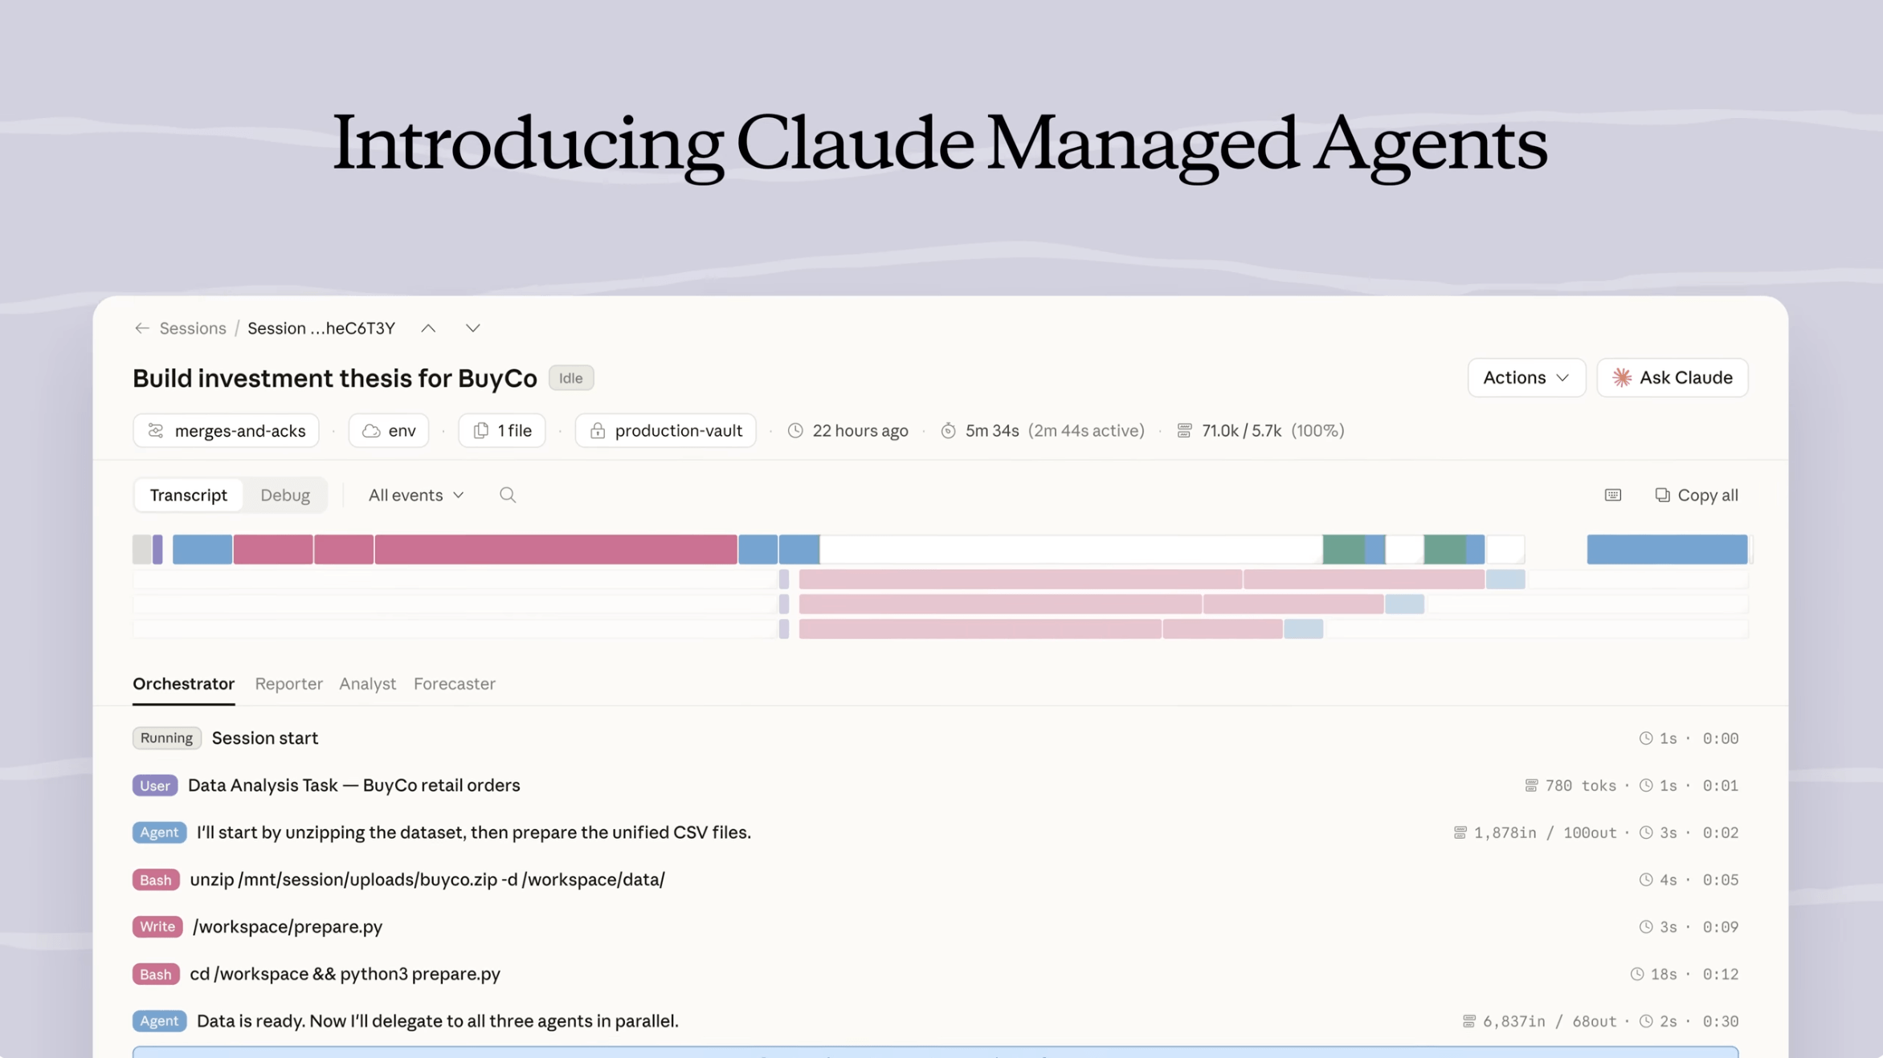Go to next session with down chevron

coord(473,328)
